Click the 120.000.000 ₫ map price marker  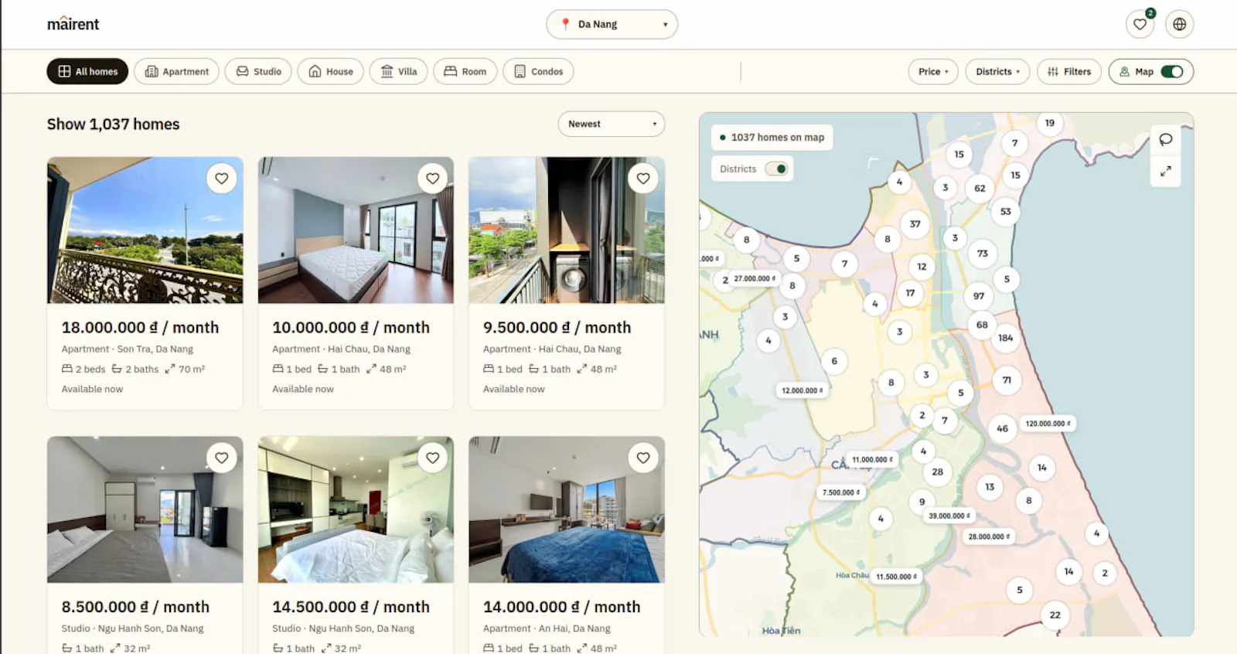tap(1048, 424)
